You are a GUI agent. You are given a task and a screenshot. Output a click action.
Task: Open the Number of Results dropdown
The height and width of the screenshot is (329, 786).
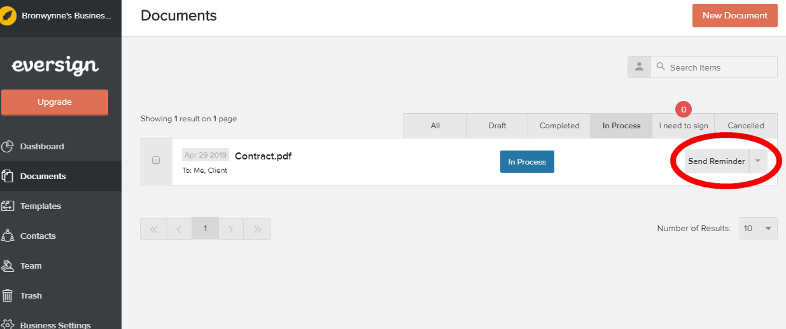coord(758,229)
